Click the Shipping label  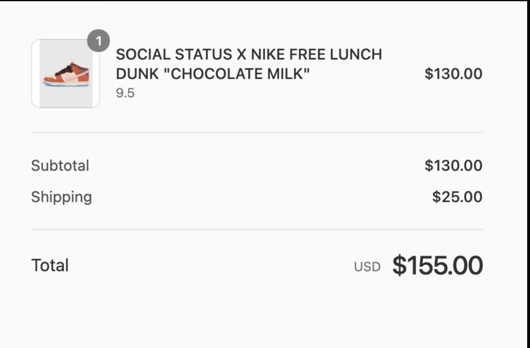click(61, 197)
